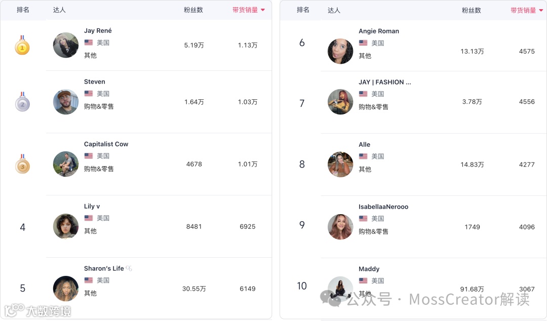Open Steven's profile avatar
Screen dimensions: 547x321
click(x=65, y=102)
